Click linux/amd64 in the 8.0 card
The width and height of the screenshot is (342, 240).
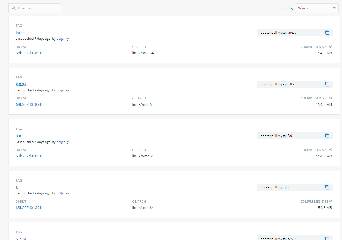pos(143,156)
